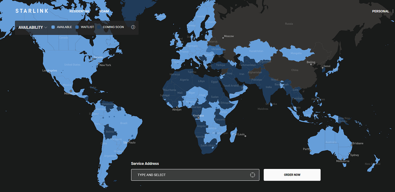The image size is (395, 192).
Task: Click the Coming Soon legend color swatch
Action: (99, 27)
